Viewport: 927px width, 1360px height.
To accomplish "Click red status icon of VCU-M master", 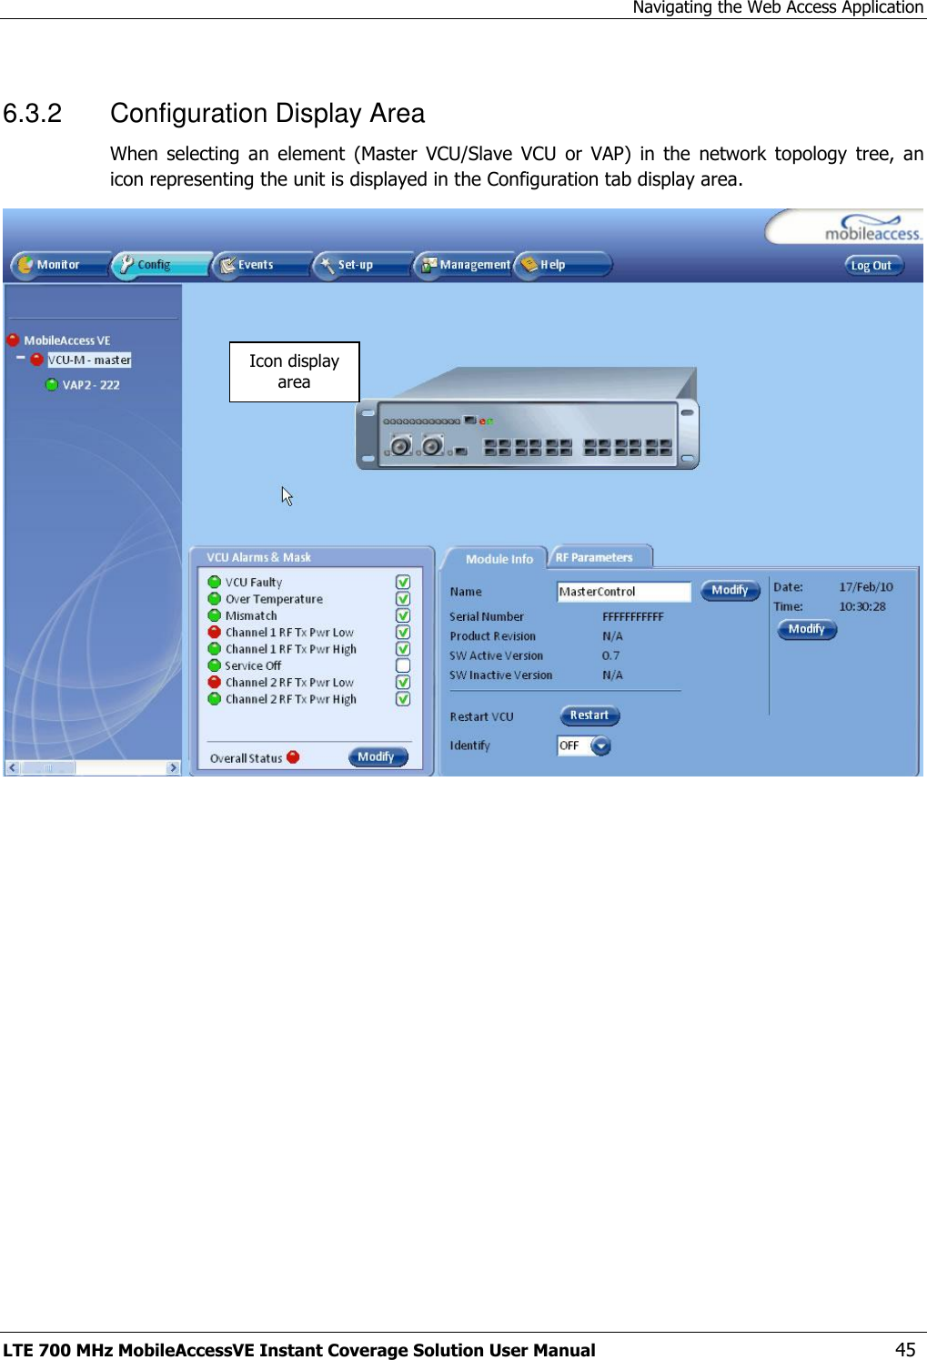I will (x=36, y=360).
